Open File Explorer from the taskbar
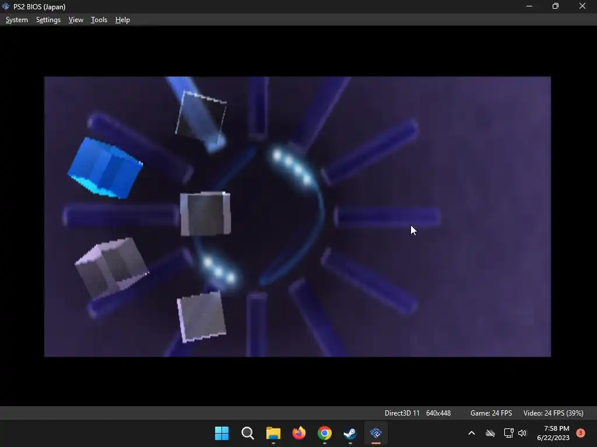This screenshot has width=597, height=447. point(273,433)
